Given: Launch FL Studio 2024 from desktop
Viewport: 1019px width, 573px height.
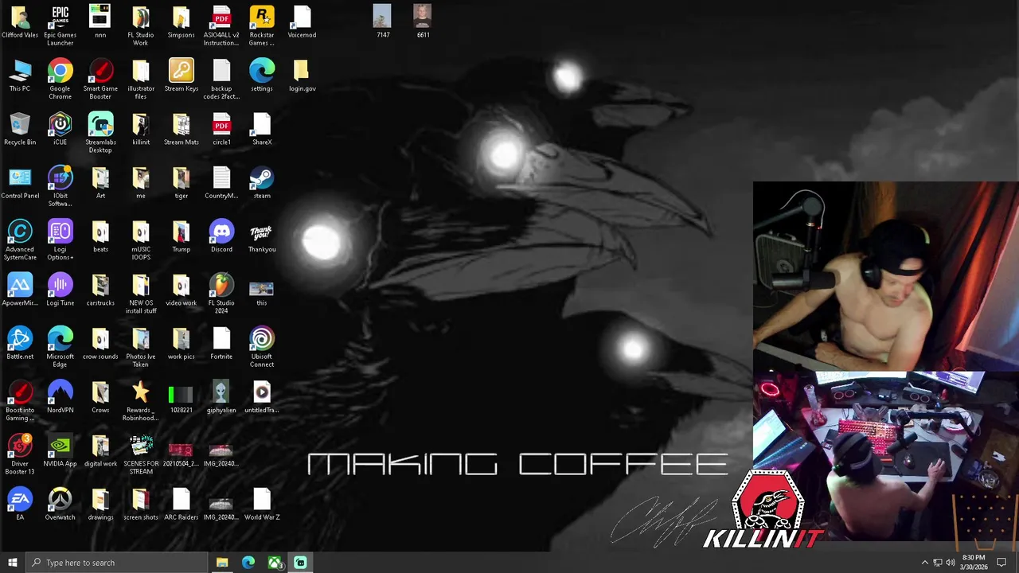Looking at the screenshot, I should pyautogui.click(x=221, y=293).
